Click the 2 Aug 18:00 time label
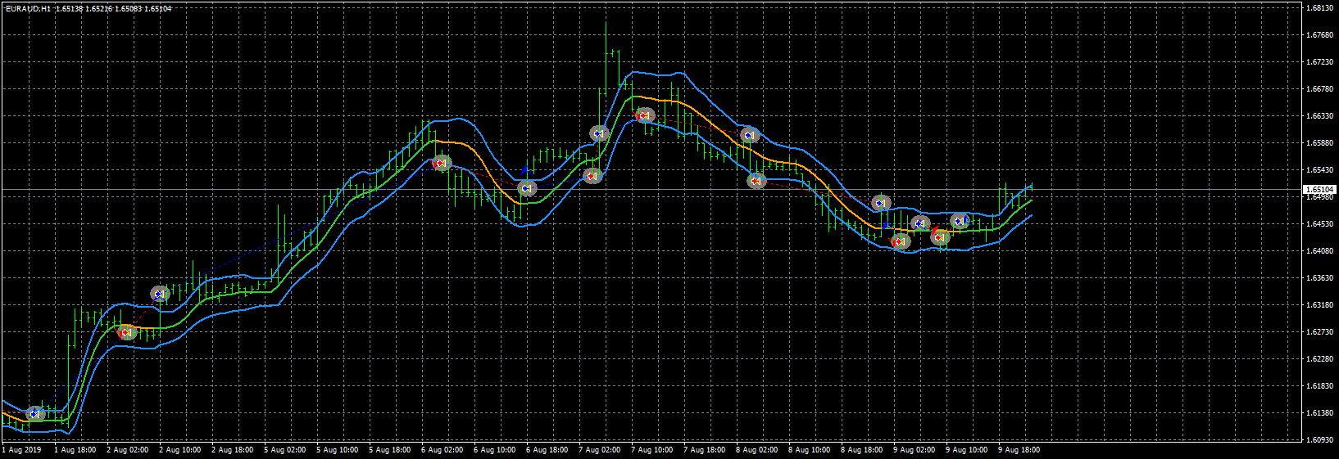 tap(232, 449)
